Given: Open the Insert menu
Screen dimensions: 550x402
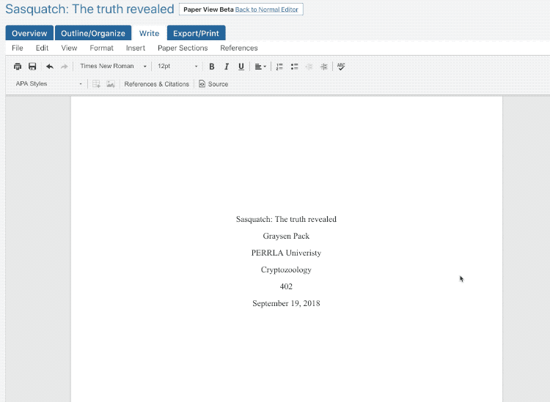Looking at the screenshot, I should [136, 48].
